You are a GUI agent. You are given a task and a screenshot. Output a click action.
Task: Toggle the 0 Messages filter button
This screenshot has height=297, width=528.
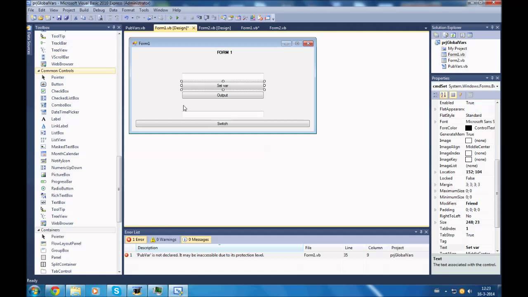point(196,239)
